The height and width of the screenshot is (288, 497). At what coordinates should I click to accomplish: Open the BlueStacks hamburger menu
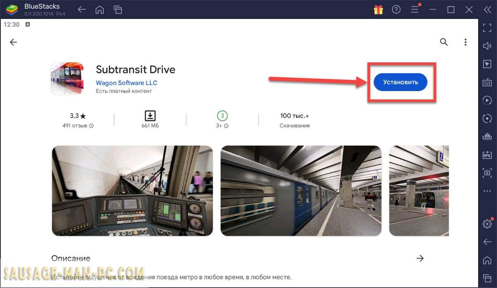click(415, 10)
